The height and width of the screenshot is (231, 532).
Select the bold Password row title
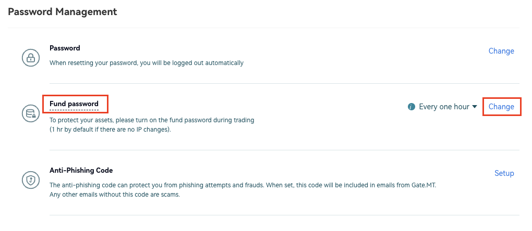65,48
